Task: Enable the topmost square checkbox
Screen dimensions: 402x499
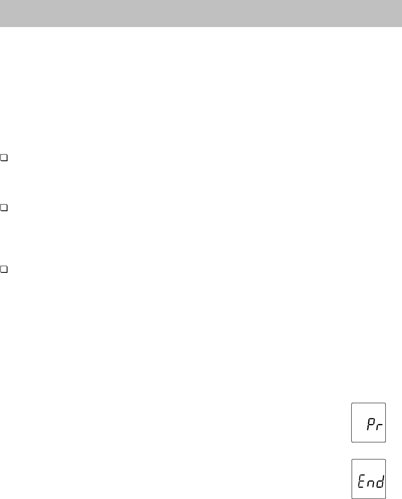Action: point(4,158)
